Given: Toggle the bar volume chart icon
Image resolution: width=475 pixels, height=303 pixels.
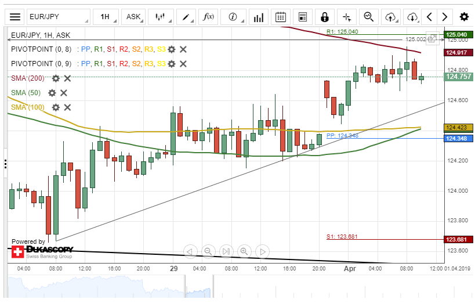Looking at the screenshot, I should click(259, 17).
